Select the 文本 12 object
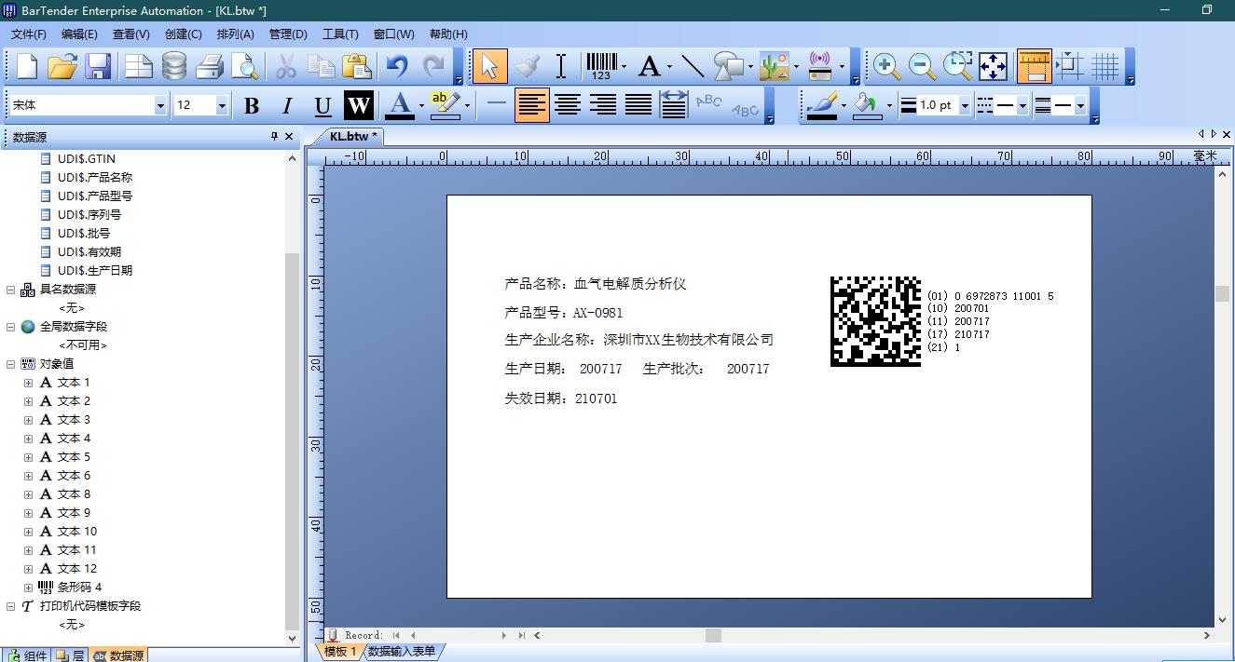This screenshot has width=1235, height=662. [77, 569]
